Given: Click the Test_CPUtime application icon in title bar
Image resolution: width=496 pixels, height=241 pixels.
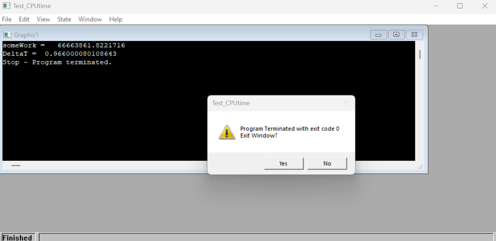Looking at the screenshot, I should pyautogui.click(x=6, y=6).
